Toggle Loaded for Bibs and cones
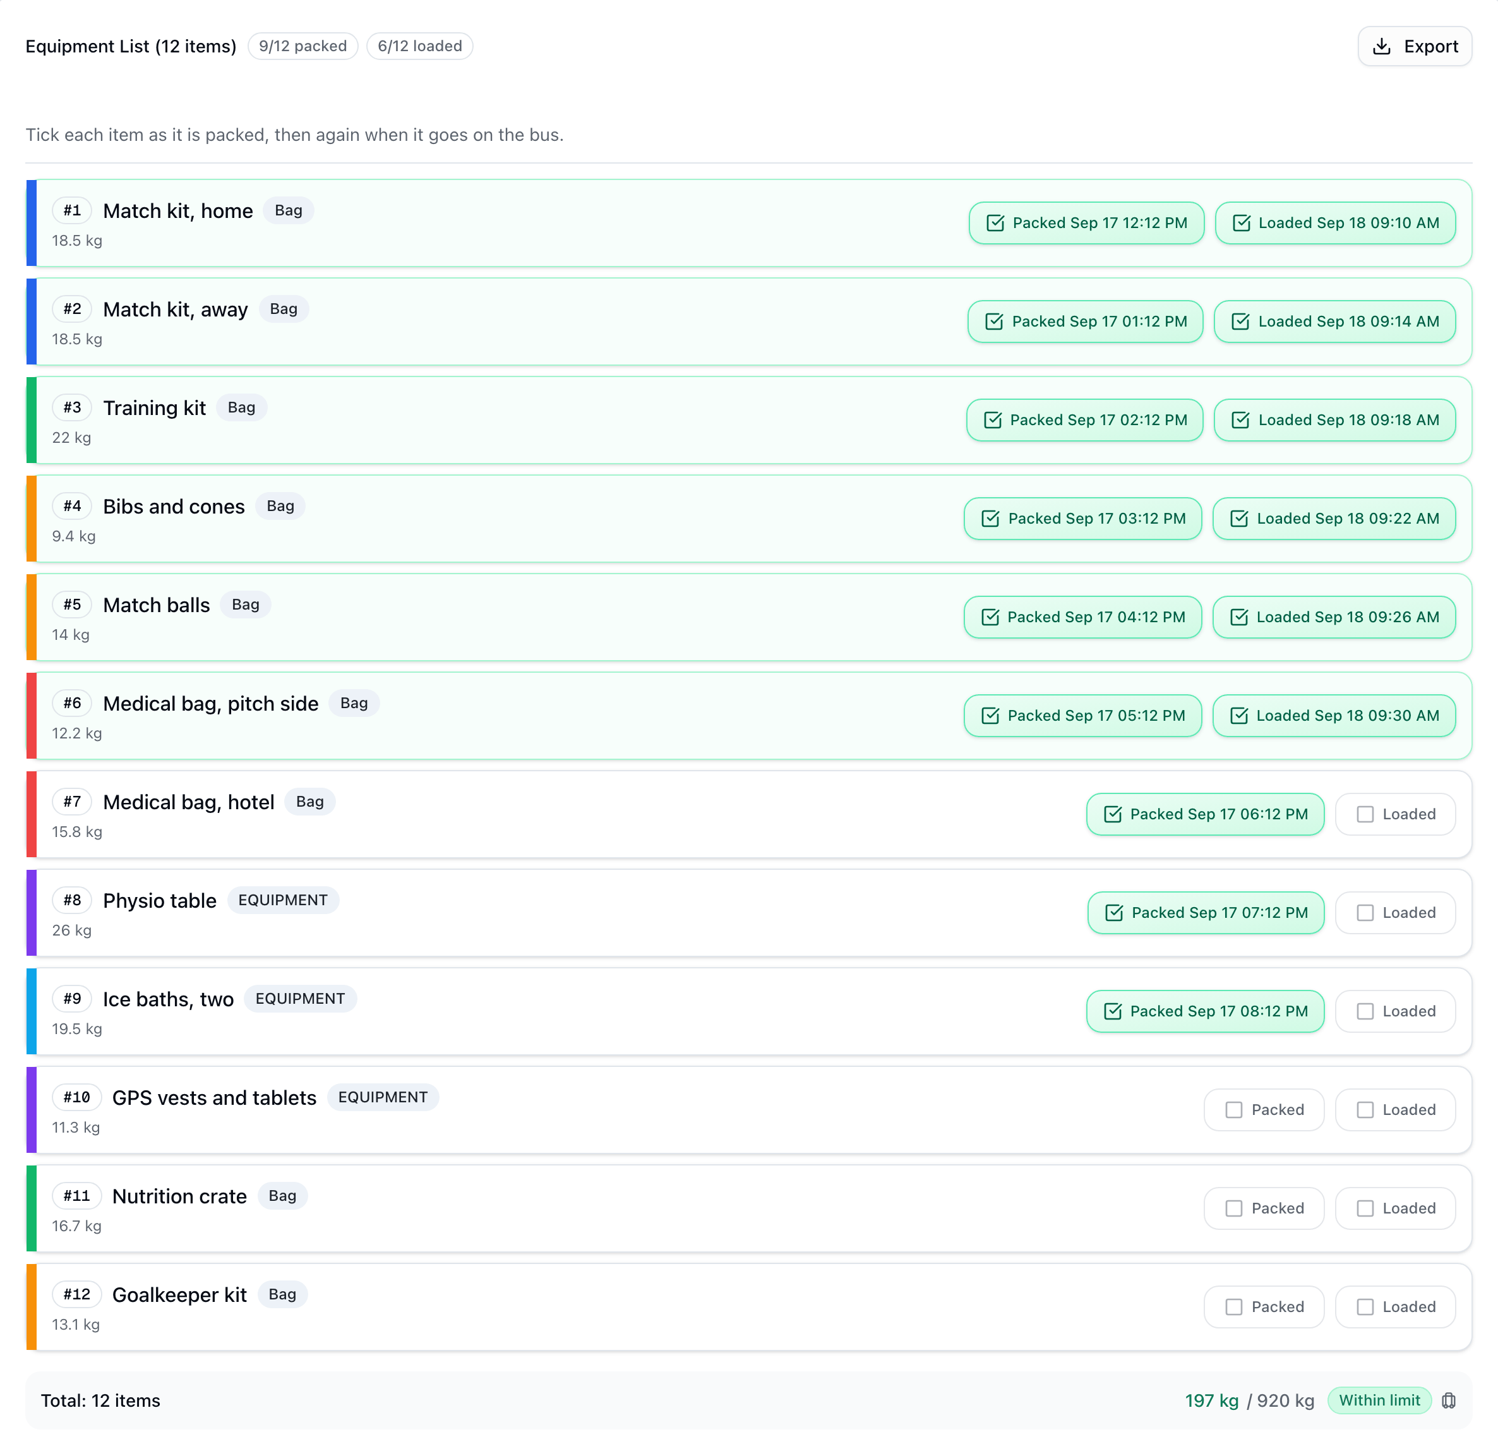Image resolution: width=1498 pixels, height=1439 pixels. pyautogui.click(x=1334, y=519)
